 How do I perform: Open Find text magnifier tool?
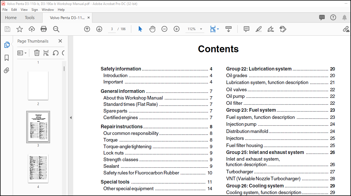[x=56, y=29]
